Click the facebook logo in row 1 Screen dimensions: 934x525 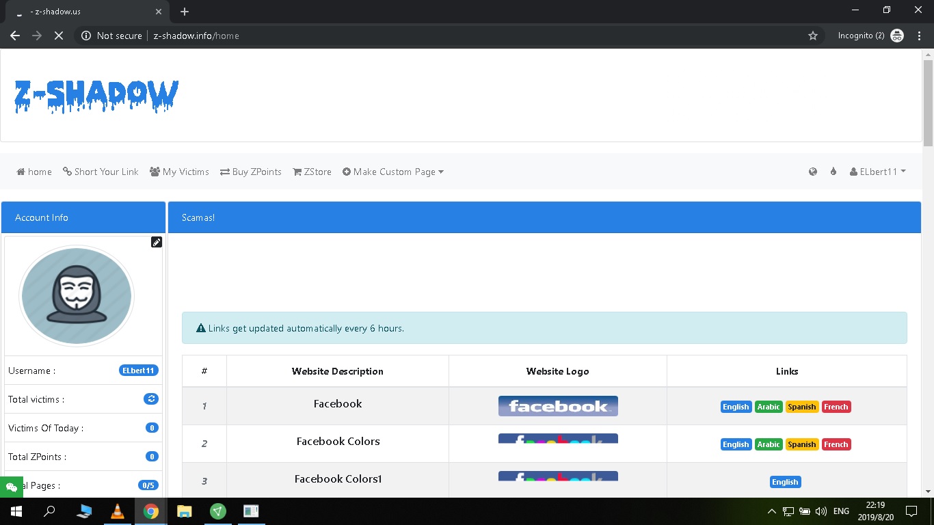click(x=557, y=405)
